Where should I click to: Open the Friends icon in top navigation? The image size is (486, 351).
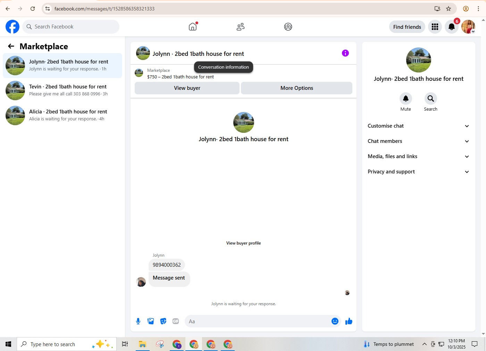point(241,27)
